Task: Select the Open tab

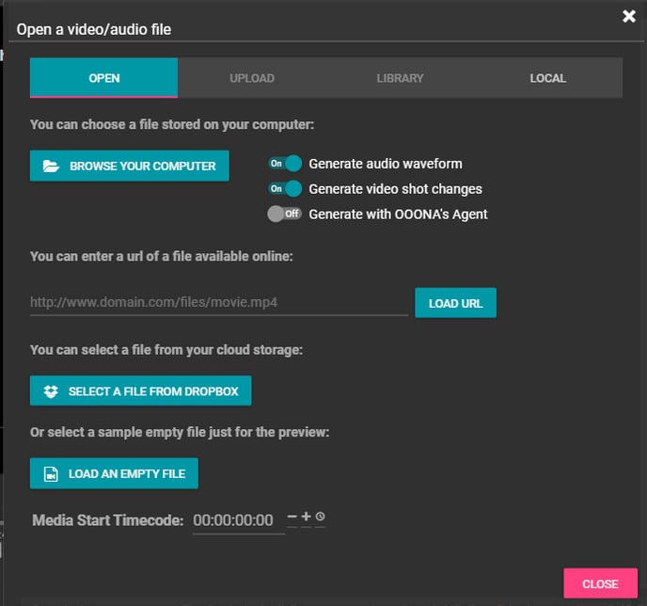Action: click(103, 78)
